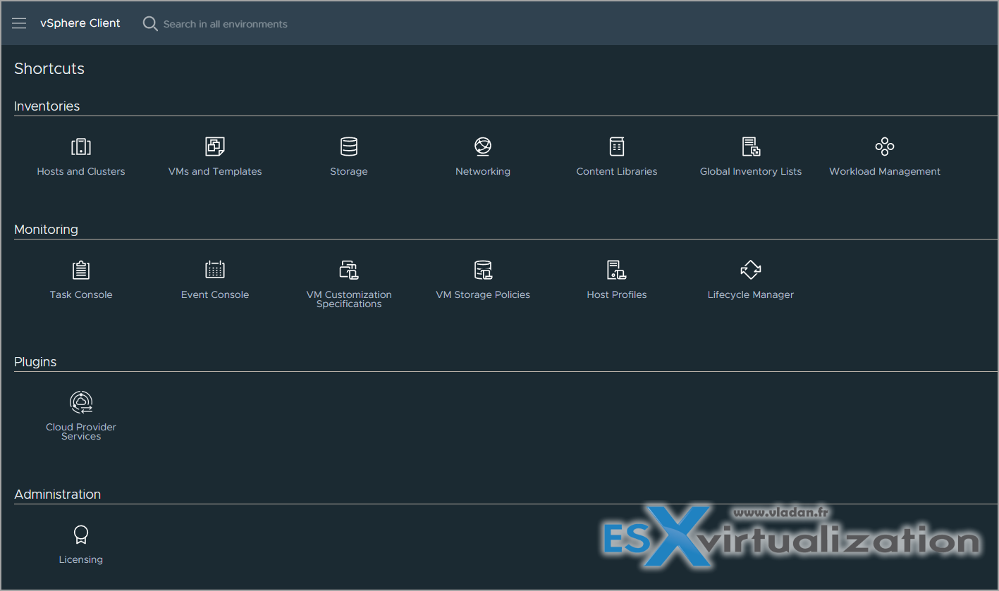Open the Networking globe icon
The width and height of the screenshot is (999, 591).
483,147
